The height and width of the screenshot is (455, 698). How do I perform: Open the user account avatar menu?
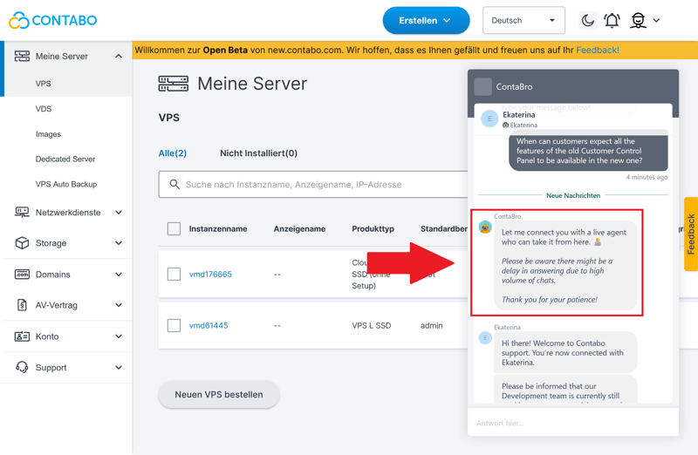(x=639, y=20)
